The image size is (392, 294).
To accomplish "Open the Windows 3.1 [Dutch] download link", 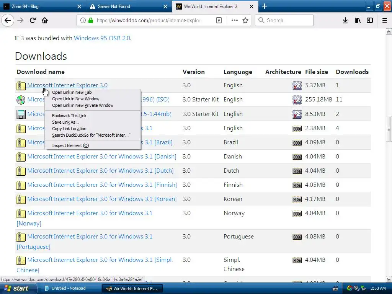I will coord(101,171).
